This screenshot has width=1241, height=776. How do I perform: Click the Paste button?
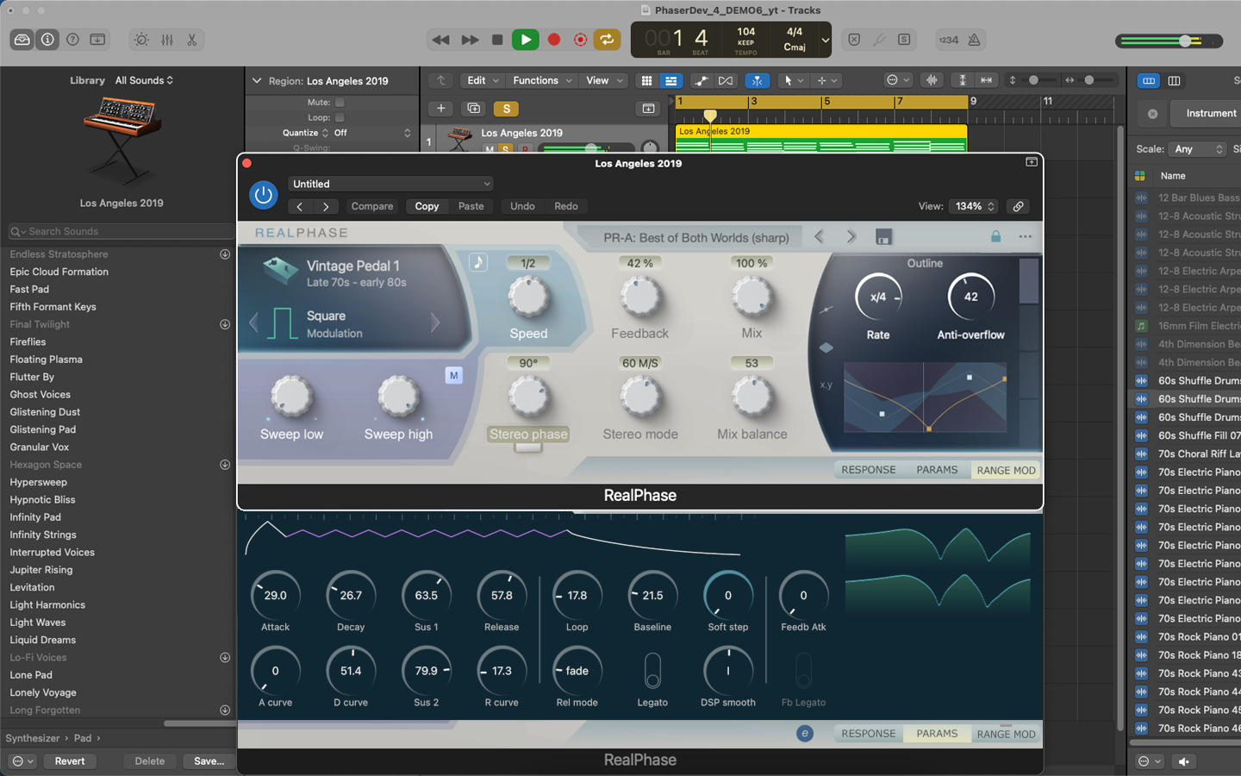471,206
